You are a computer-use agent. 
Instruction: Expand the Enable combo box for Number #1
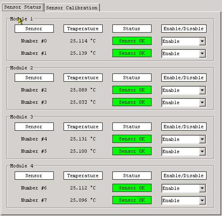[183, 53]
